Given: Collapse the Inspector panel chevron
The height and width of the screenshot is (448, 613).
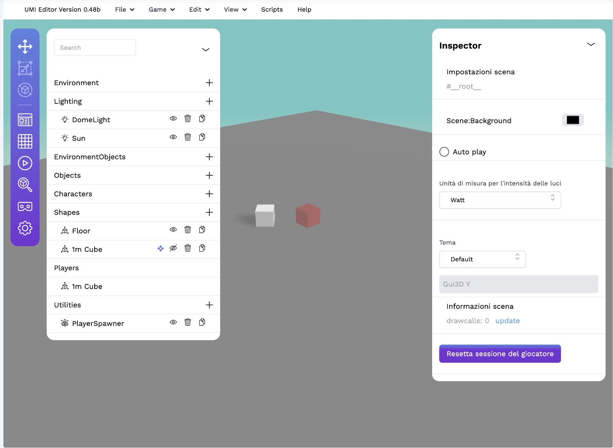Looking at the screenshot, I should 590,45.
